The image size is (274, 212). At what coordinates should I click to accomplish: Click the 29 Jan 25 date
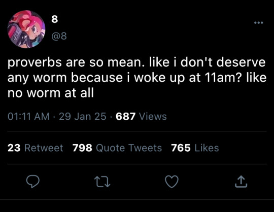coord(83,117)
